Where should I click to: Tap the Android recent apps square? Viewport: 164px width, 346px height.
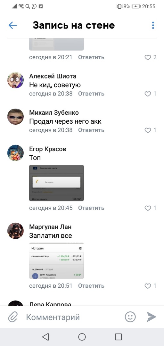tap(119, 337)
